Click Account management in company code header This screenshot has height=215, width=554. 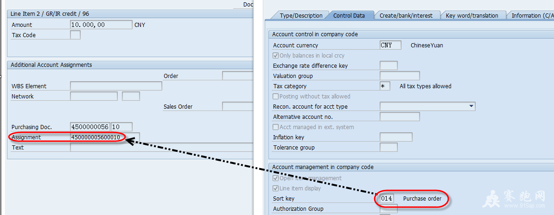pos(323,167)
